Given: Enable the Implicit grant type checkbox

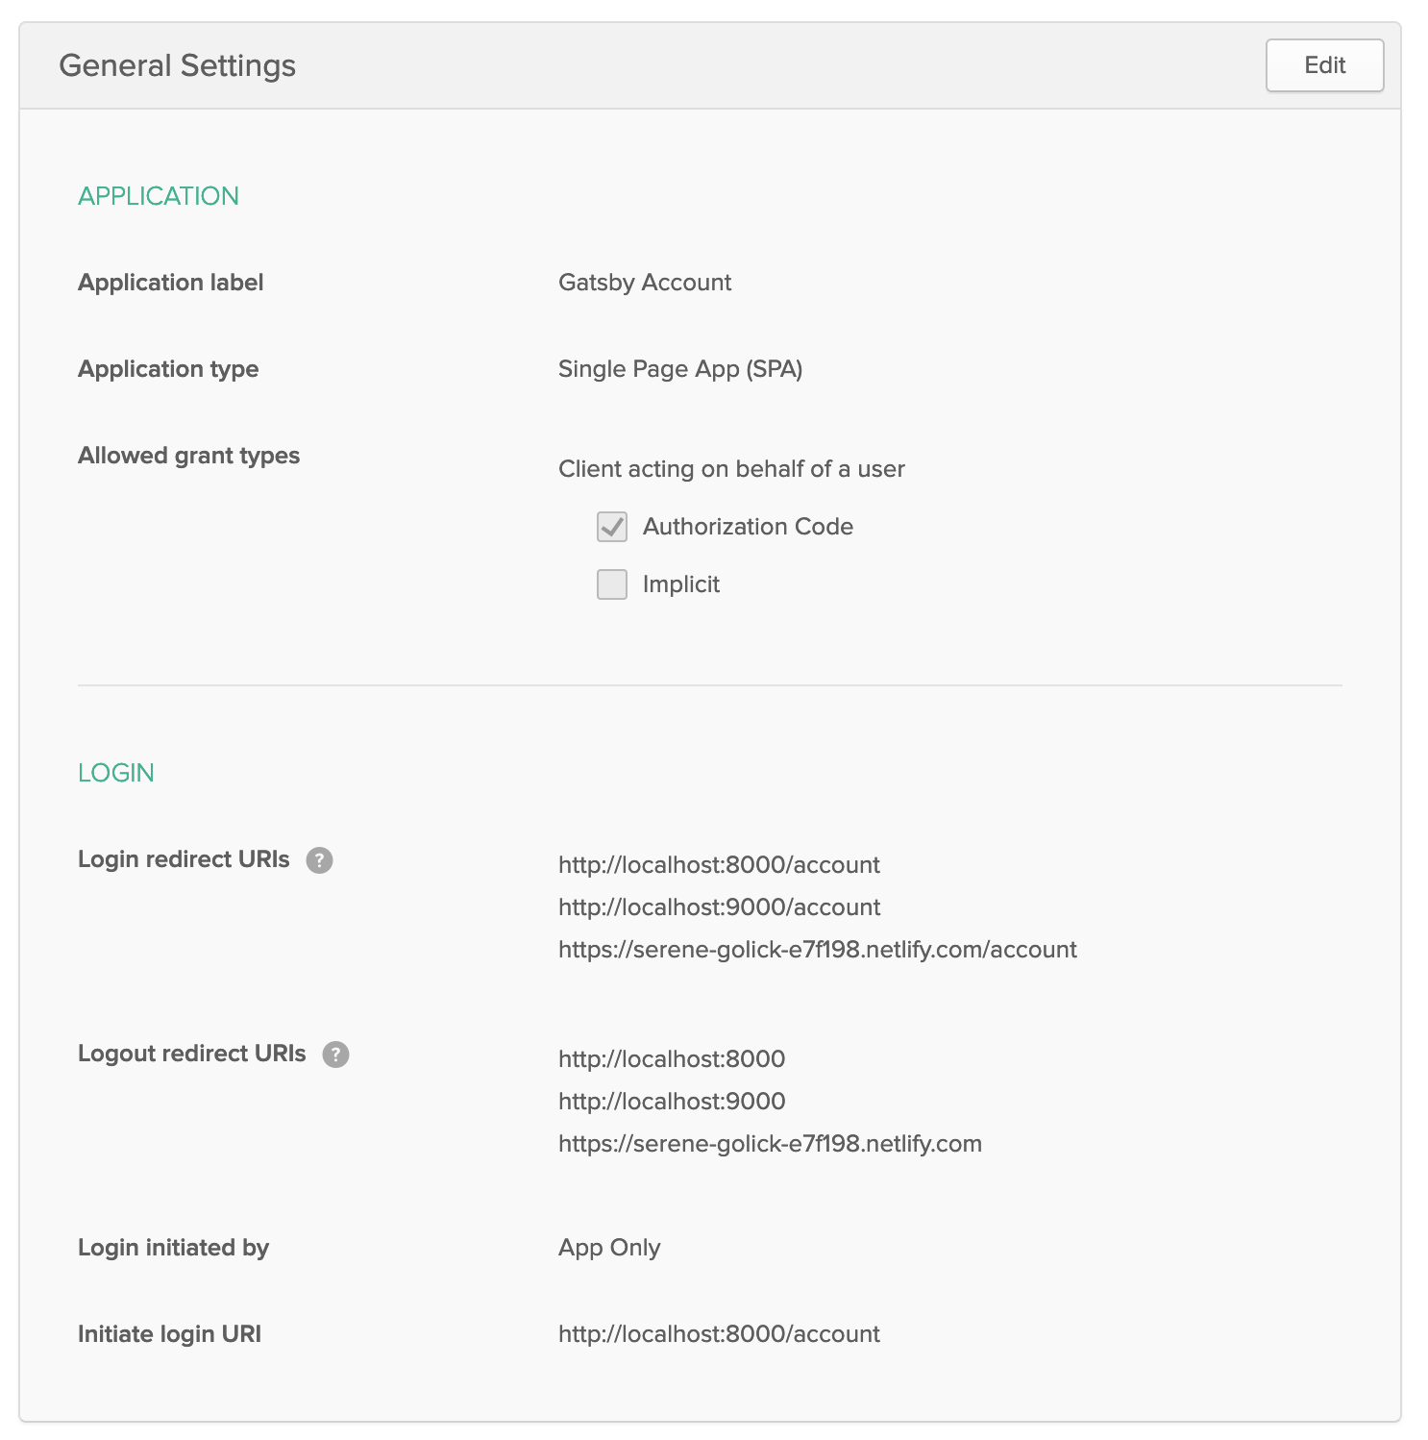Looking at the screenshot, I should pyautogui.click(x=612, y=584).
